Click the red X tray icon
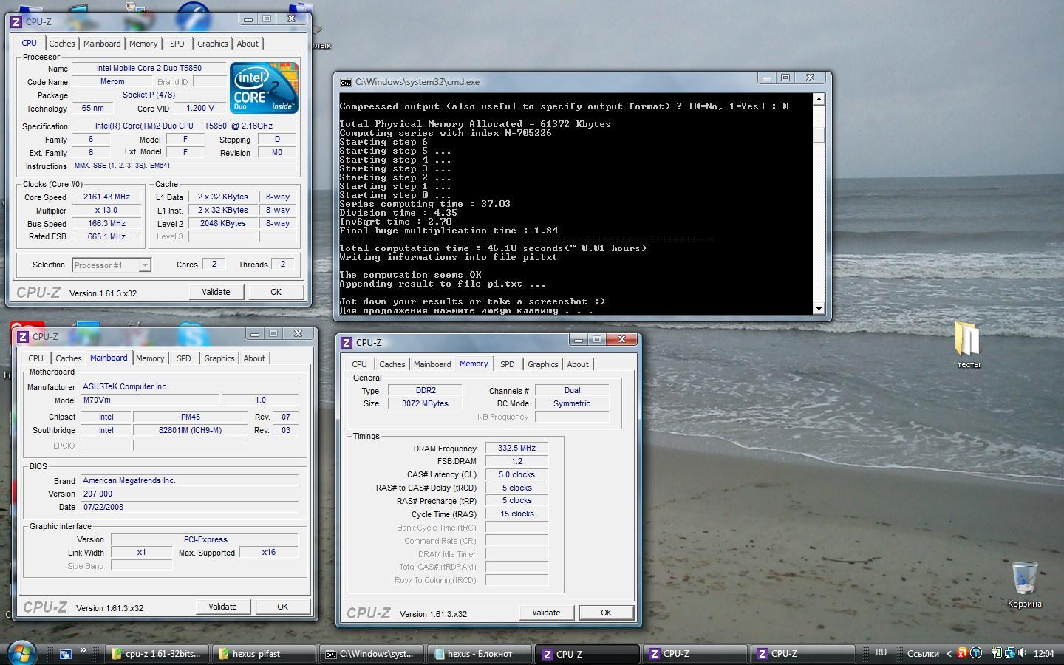The width and height of the screenshot is (1064, 665). (x=962, y=653)
